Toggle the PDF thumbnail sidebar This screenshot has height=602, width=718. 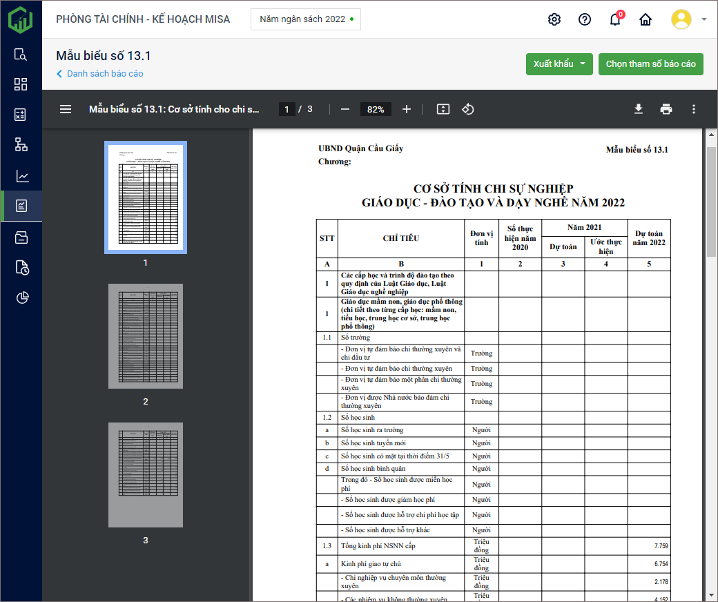[x=66, y=109]
